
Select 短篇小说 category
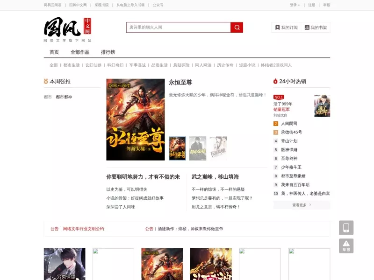click(x=247, y=65)
